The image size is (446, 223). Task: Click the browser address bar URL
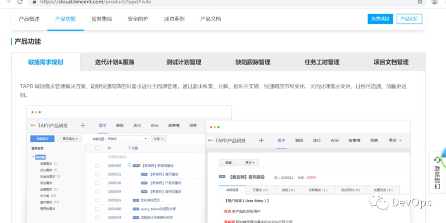(x=95, y=2)
